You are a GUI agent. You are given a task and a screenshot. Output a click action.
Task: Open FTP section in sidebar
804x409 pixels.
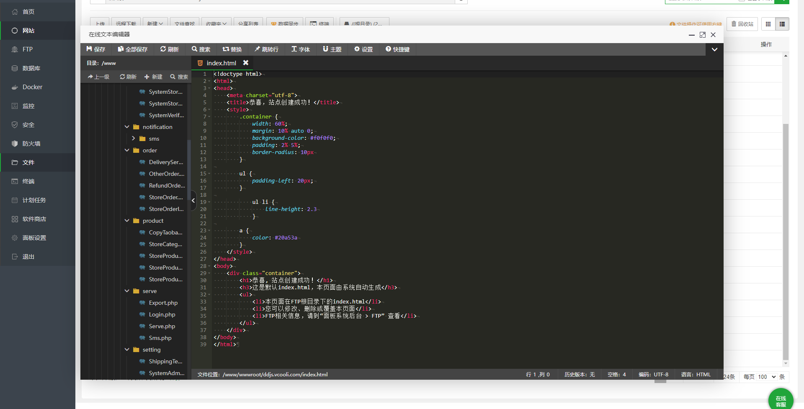(38, 49)
